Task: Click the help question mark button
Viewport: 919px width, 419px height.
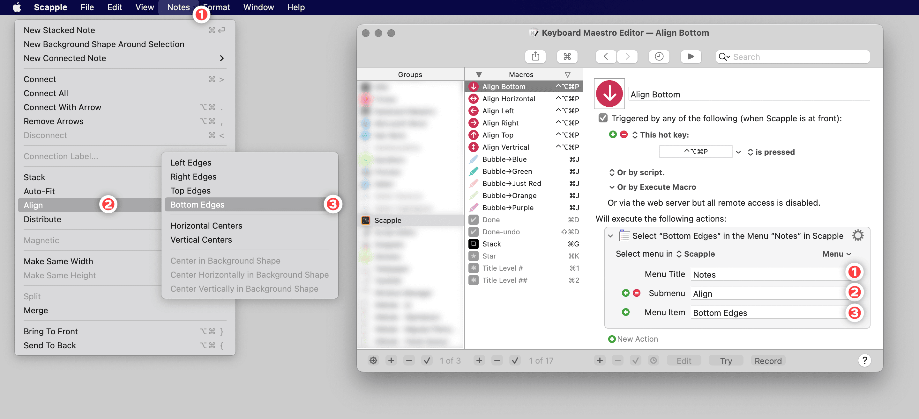Action: (x=864, y=361)
